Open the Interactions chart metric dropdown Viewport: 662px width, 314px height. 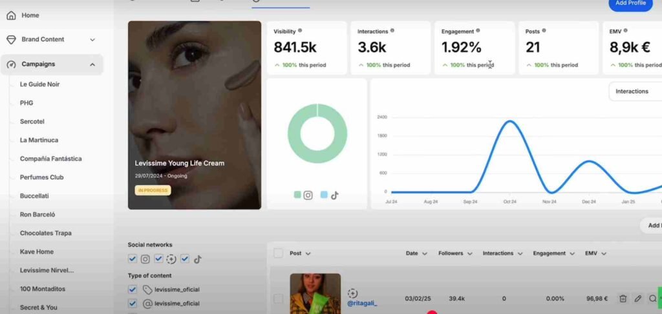(x=635, y=92)
